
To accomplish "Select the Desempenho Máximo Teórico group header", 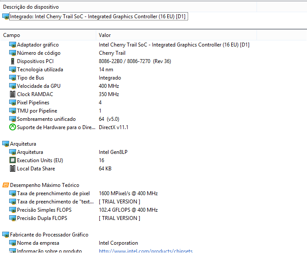I will coord(45,185).
